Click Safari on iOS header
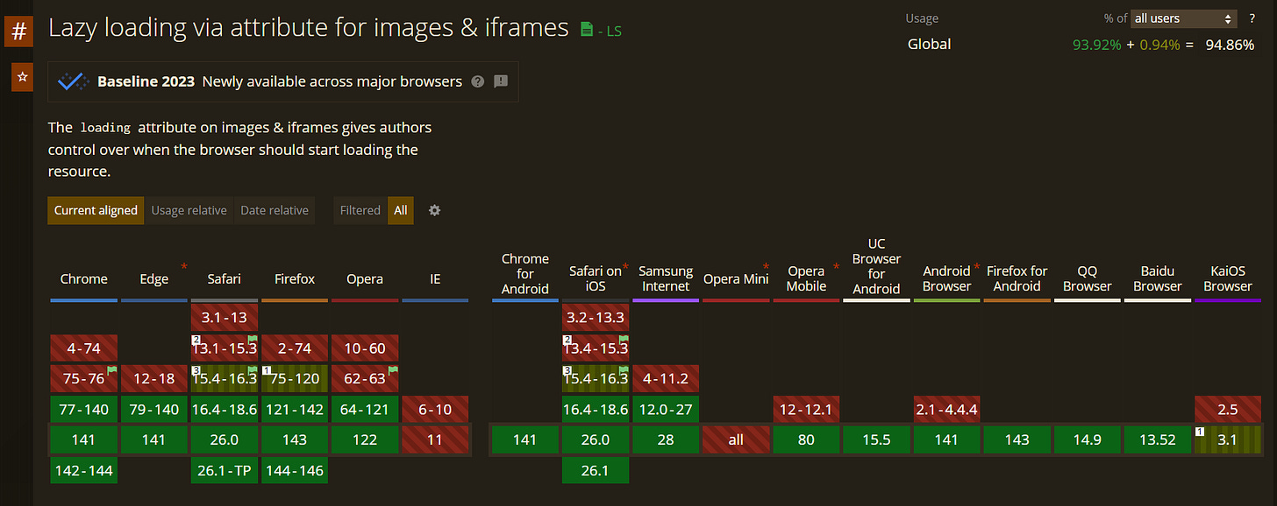Image resolution: width=1277 pixels, height=506 pixels. [x=596, y=278]
